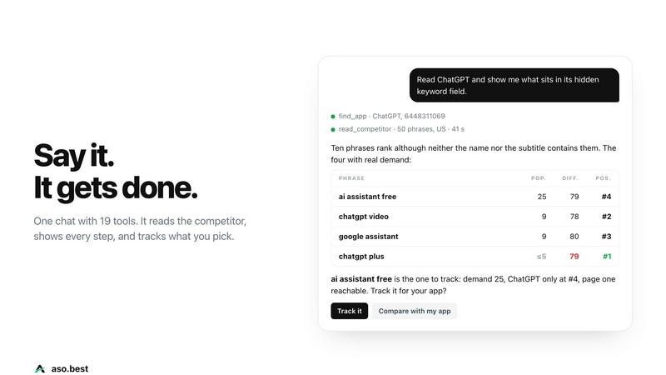The width and height of the screenshot is (666, 375).
Task: Click Compare with my app button
Action: [415, 311]
